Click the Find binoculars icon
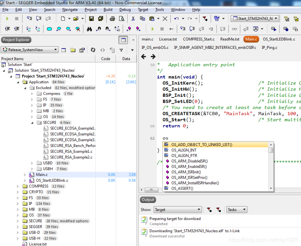Viewport: 301px width, 246px height. pos(89,29)
